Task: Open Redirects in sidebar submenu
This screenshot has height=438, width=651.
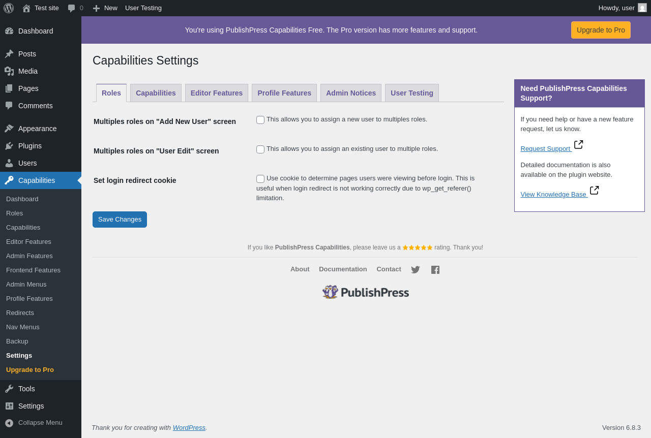Action: tap(41, 313)
